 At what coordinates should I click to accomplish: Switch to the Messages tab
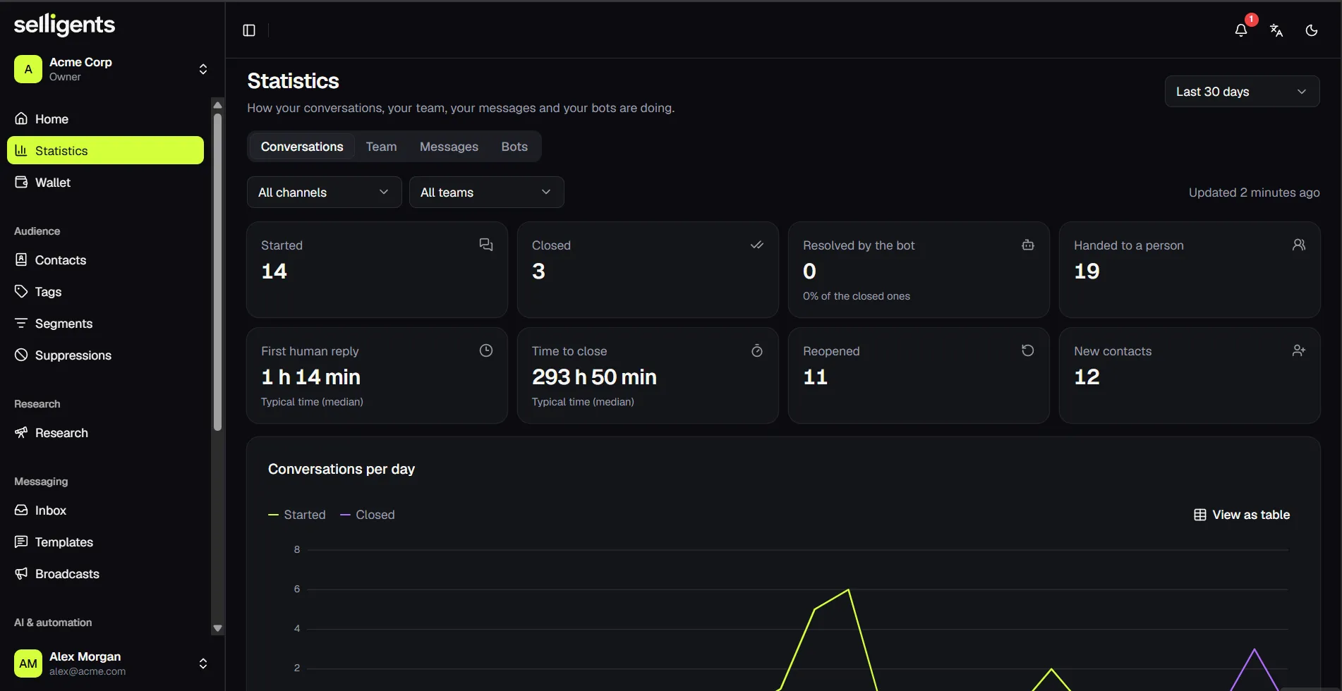(449, 147)
